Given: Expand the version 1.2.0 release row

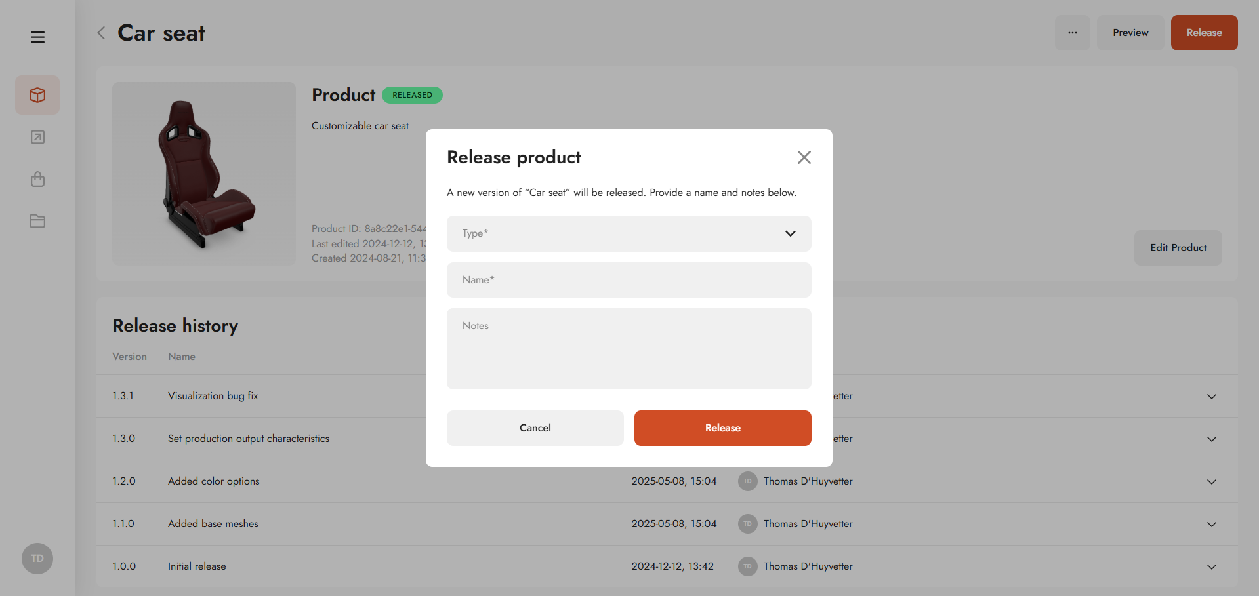Looking at the screenshot, I should tap(1211, 482).
